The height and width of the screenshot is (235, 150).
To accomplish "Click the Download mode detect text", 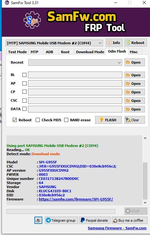I will 46,154.
